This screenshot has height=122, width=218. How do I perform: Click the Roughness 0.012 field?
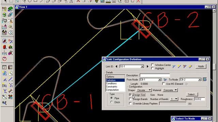pyautogui.click(x=200, y=99)
